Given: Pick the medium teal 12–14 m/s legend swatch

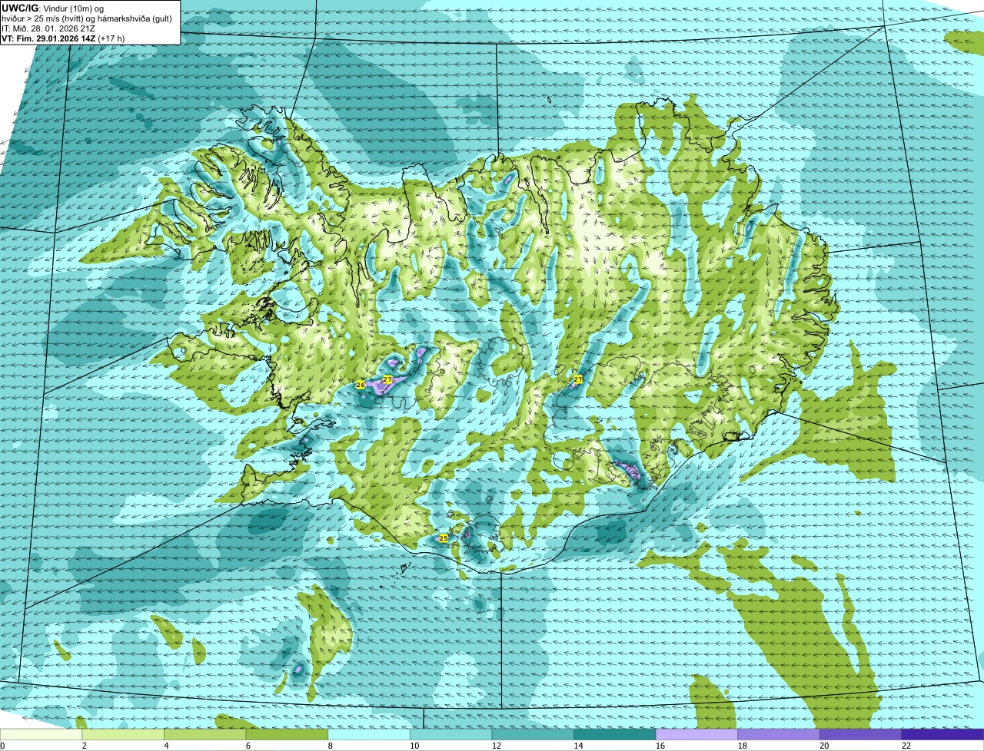Looking at the screenshot, I should (533, 734).
